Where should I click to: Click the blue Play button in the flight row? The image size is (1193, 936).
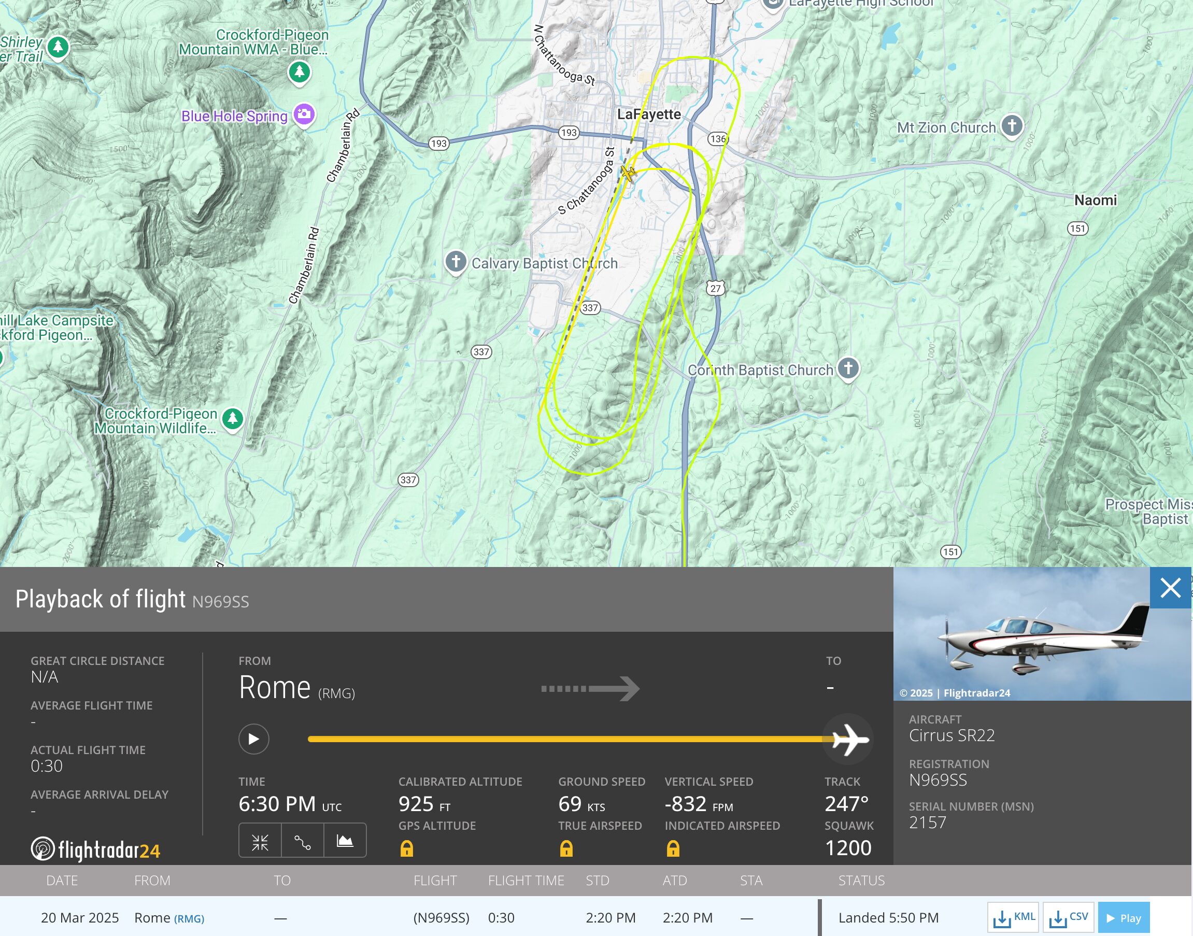tap(1124, 917)
